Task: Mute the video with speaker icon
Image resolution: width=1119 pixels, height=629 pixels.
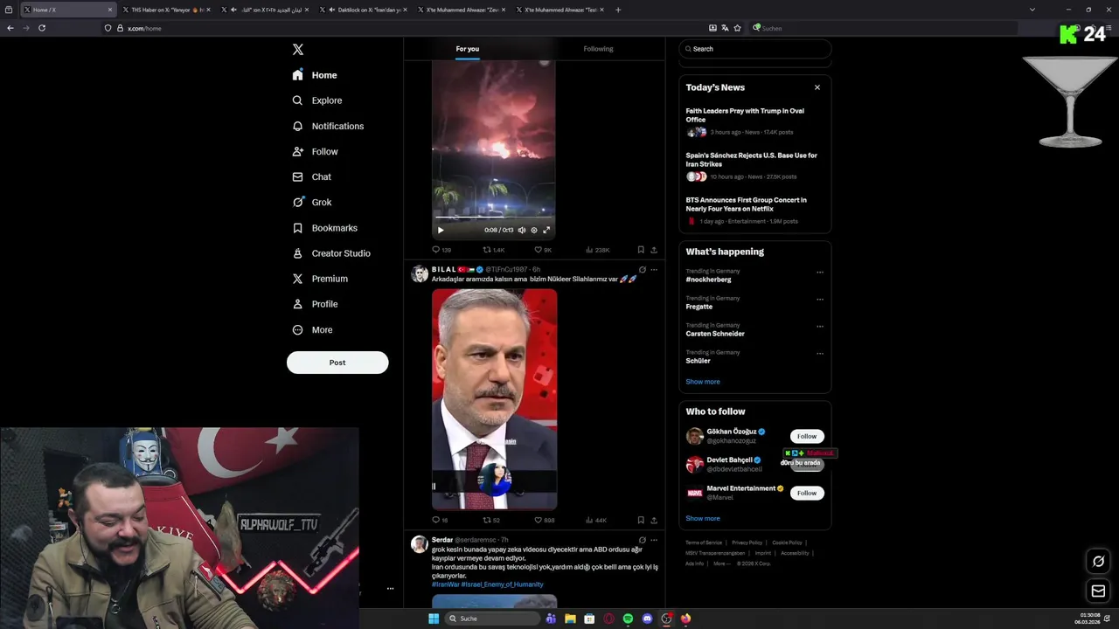Action: coord(522,230)
